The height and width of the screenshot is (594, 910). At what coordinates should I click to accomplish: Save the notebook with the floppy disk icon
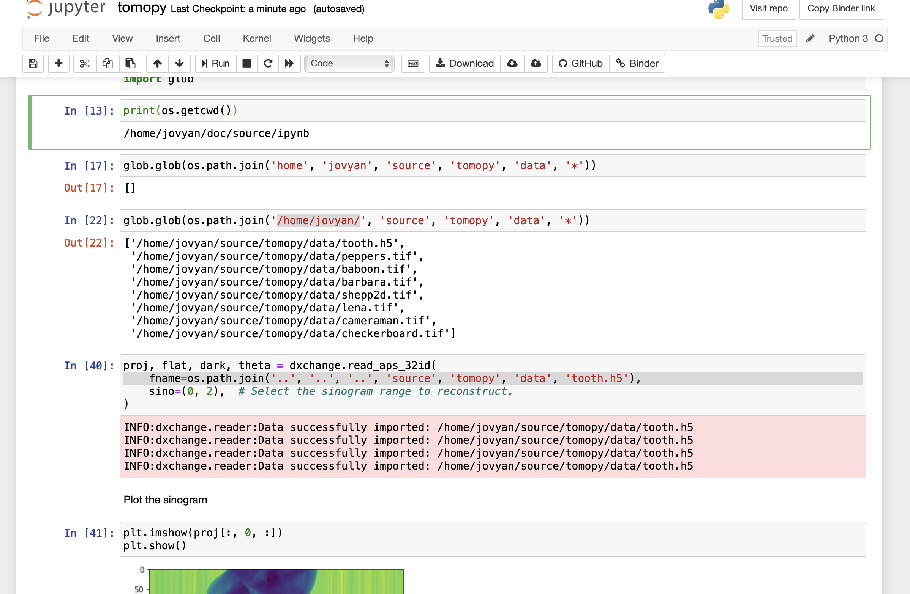pos(33,63)
